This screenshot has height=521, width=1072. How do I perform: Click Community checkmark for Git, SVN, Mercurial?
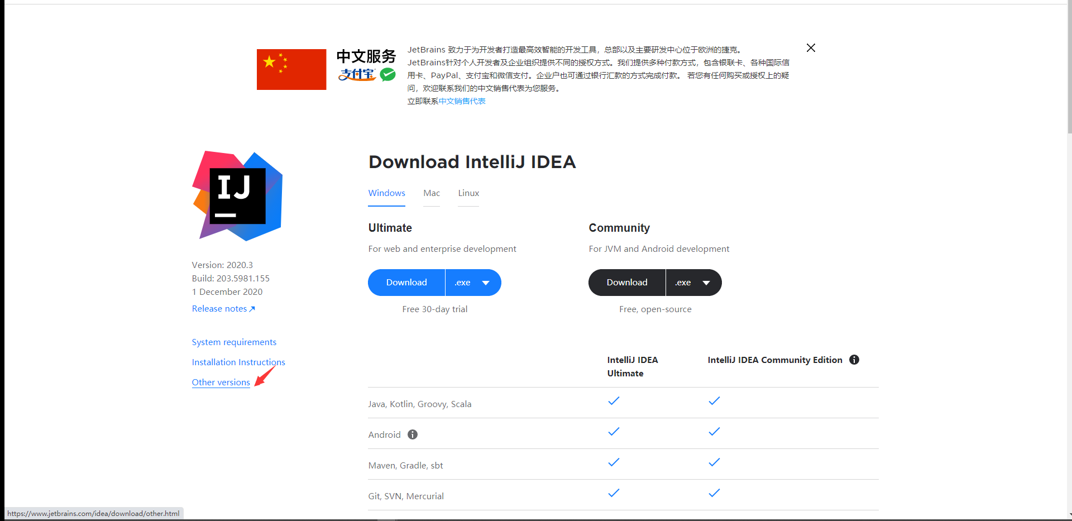[x=714, y=493]
